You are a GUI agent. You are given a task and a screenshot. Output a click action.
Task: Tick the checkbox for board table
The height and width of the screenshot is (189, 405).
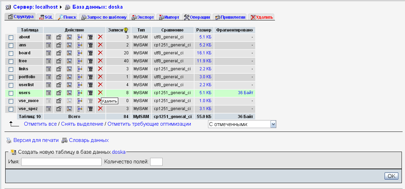[x=11, y=53]
